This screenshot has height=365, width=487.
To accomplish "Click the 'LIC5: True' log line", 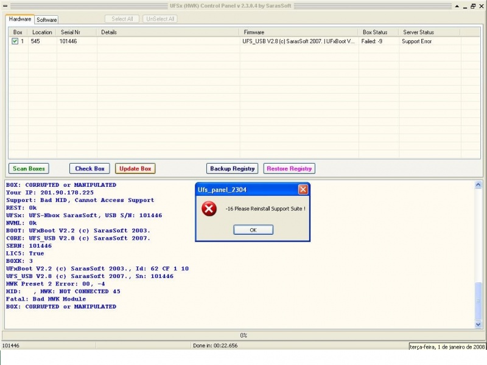I will (25, 253).
